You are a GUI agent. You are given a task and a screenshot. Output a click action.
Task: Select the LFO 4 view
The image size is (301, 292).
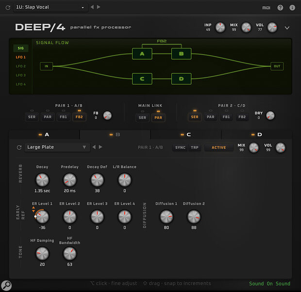coord(21,84)
